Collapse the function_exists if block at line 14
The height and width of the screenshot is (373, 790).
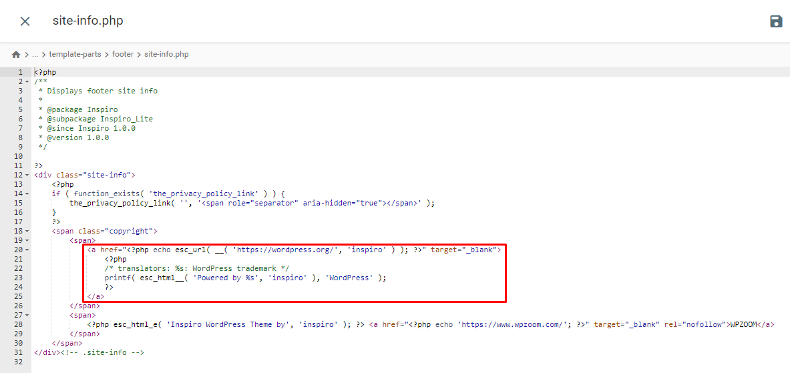click(x=27, y=194)
